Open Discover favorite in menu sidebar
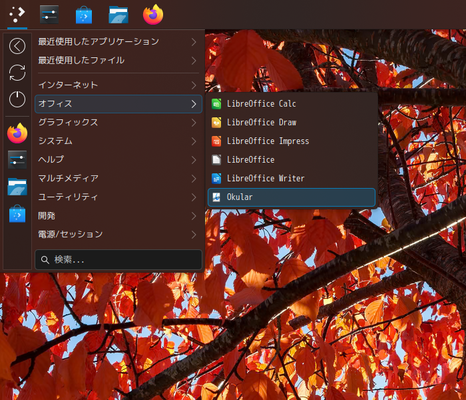Screen dimensions: 466x400 point(17,214)
